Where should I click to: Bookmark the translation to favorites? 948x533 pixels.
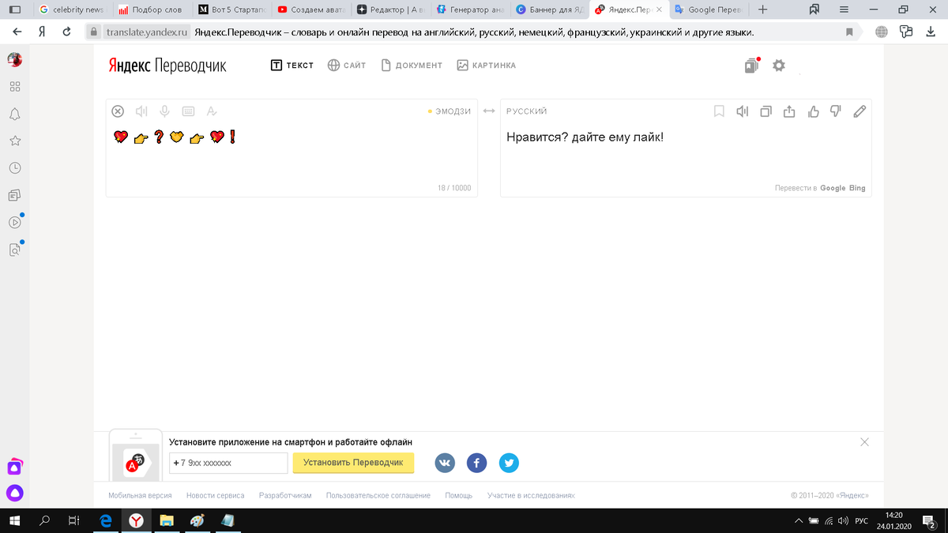point(719,111)
